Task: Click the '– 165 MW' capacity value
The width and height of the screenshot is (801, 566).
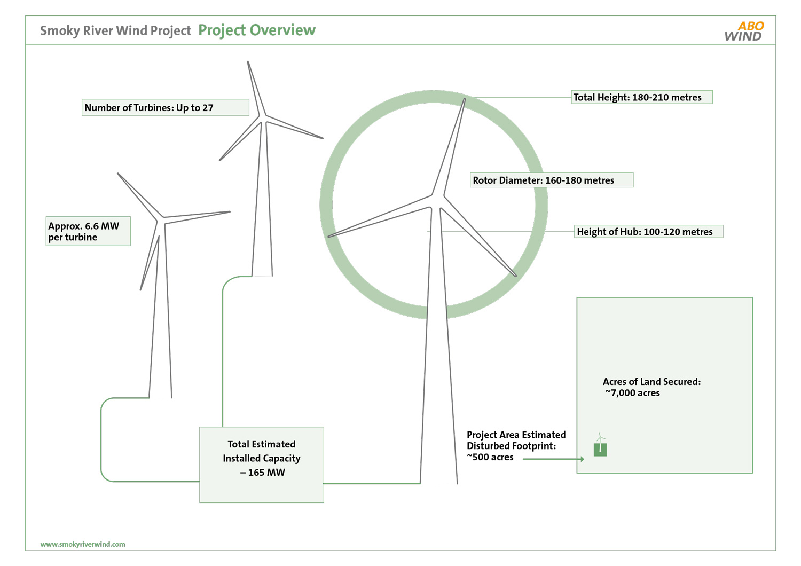Action: [262, 473]
